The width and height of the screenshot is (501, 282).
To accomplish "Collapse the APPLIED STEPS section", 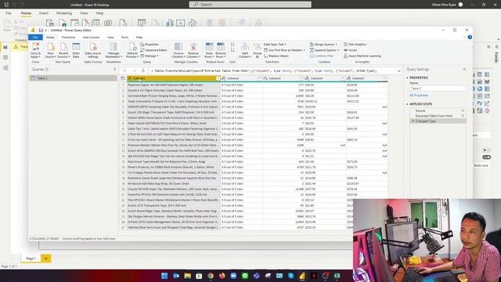I will (407, 104).
